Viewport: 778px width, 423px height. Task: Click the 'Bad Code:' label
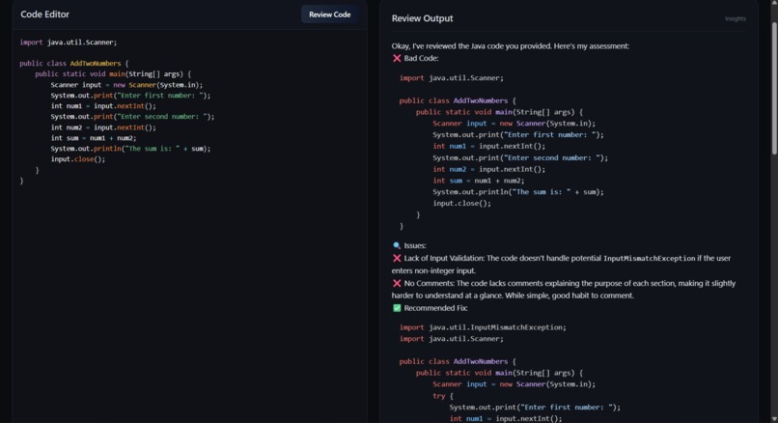click(x=421, y=58)
